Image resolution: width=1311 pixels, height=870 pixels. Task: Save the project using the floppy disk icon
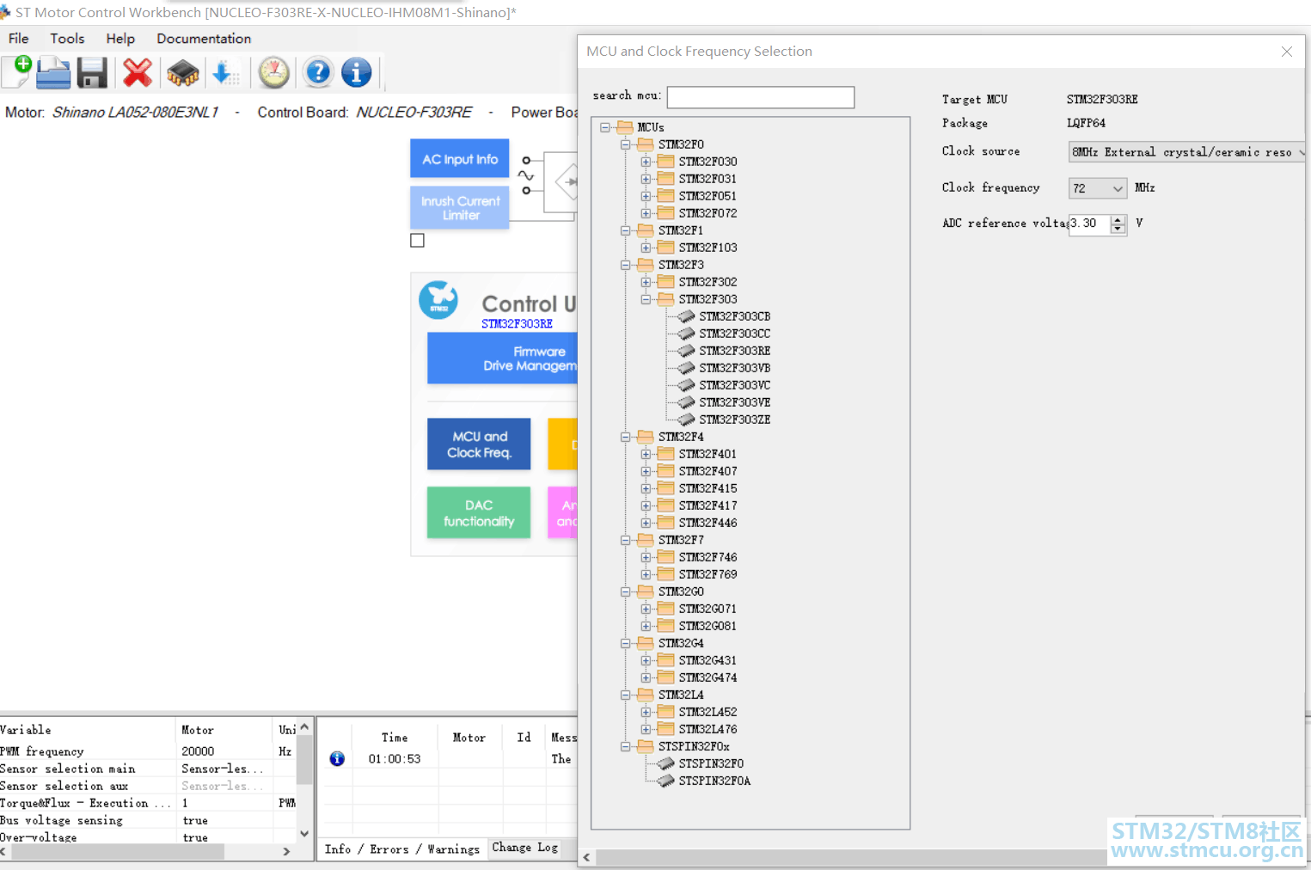92,73
